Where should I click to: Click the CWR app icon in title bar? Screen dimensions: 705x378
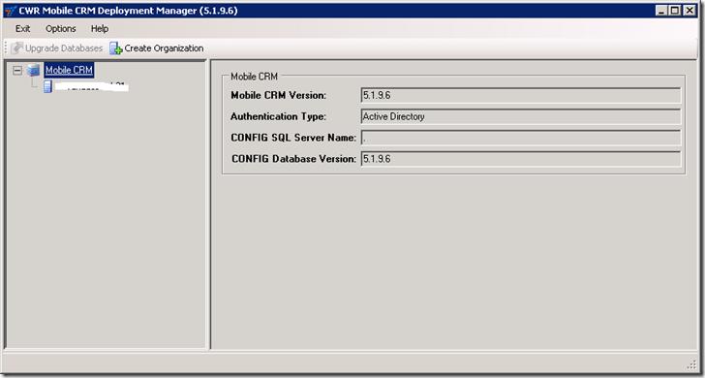11,11
